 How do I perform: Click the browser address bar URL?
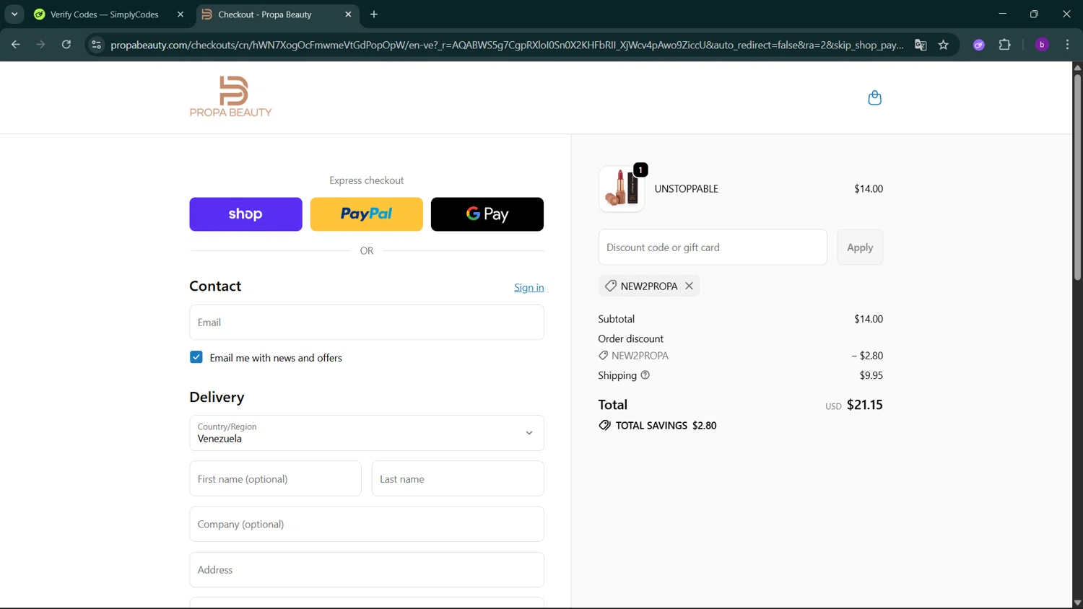tap(505, 45)
